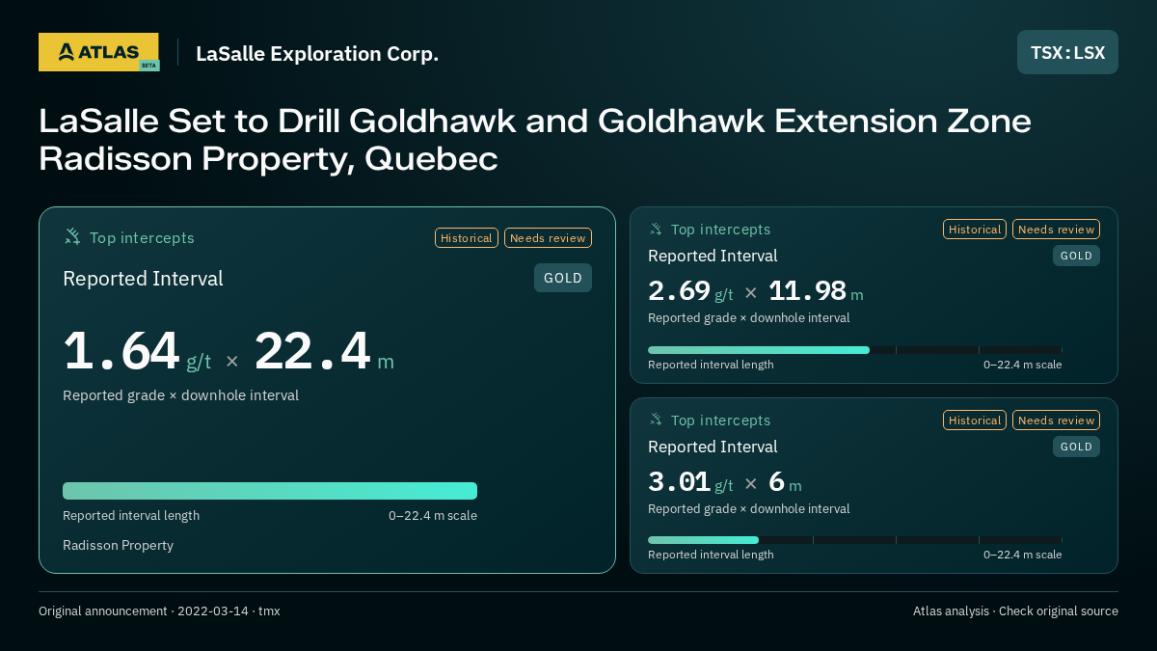The image size is (1157, 651).
Task: Select the TSX:LSX ticker badge
Action: tap(1067, 52)
